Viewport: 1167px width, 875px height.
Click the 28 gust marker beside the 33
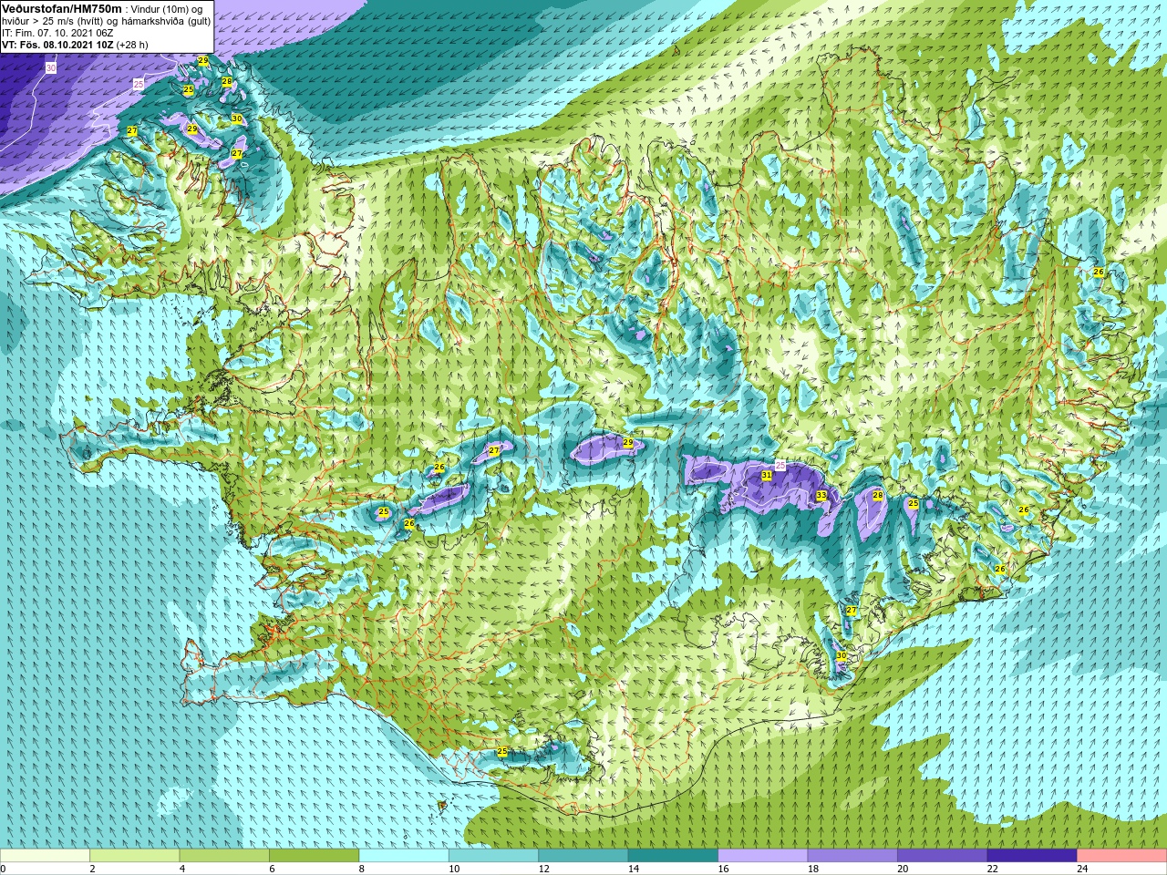(x=878, y=496)
